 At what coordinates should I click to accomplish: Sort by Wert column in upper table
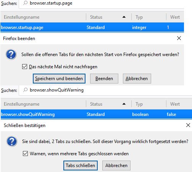(x=175, y=17)
